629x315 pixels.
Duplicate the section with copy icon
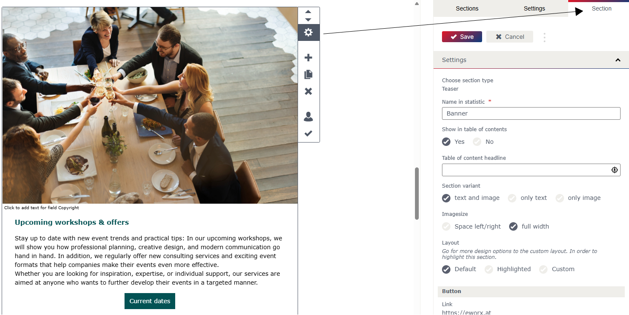pos(309,75)
